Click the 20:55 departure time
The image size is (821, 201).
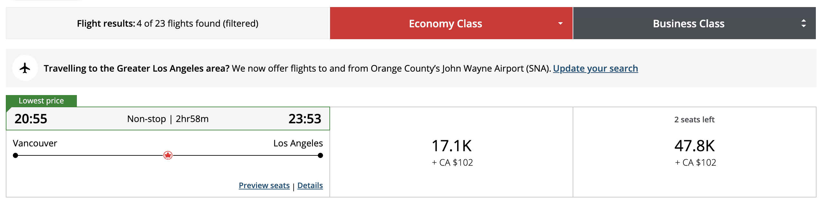pyautogui.click(x=31, y=119)
